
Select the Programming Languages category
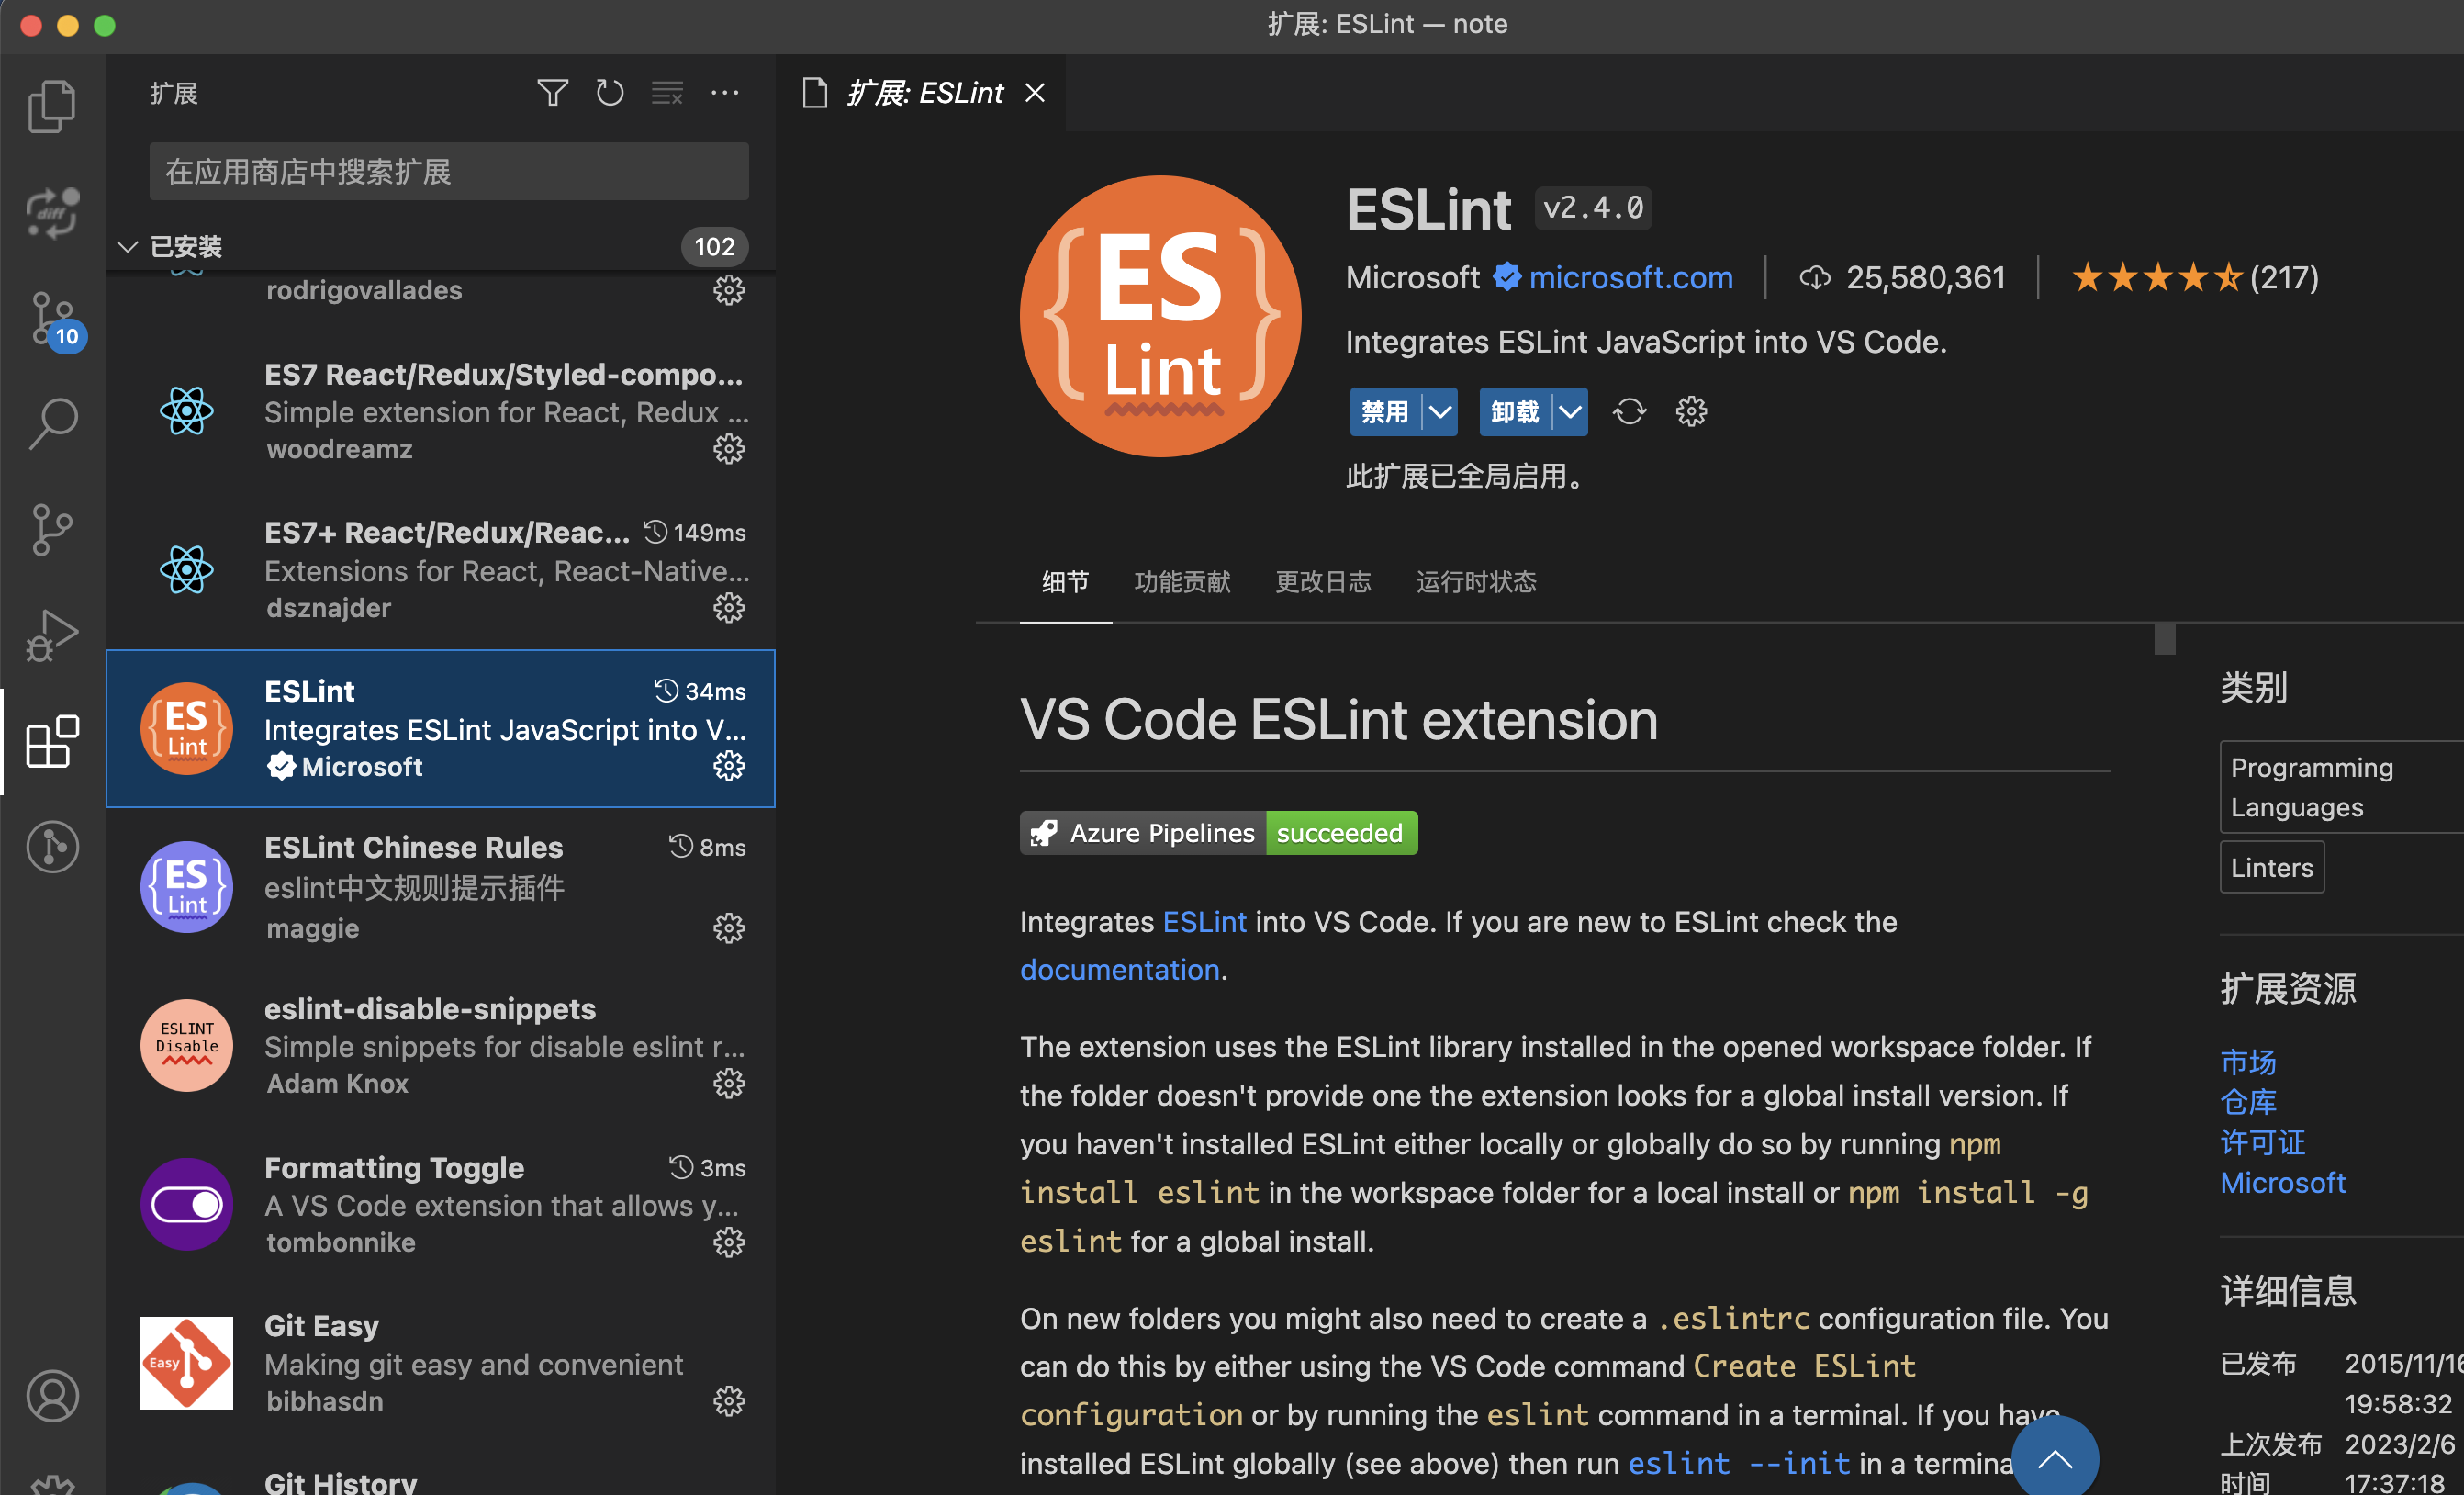2341,788
